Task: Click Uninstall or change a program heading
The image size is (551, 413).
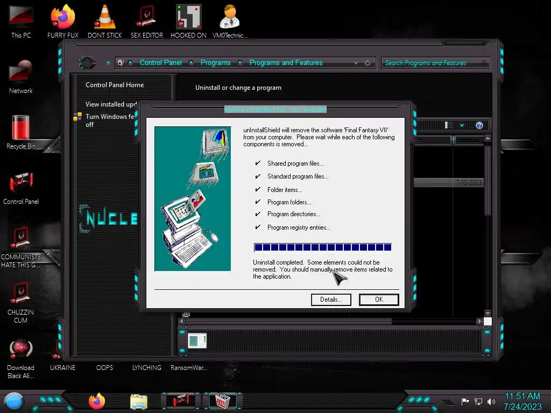Action: pyautogui.click(x=238, y=88)
